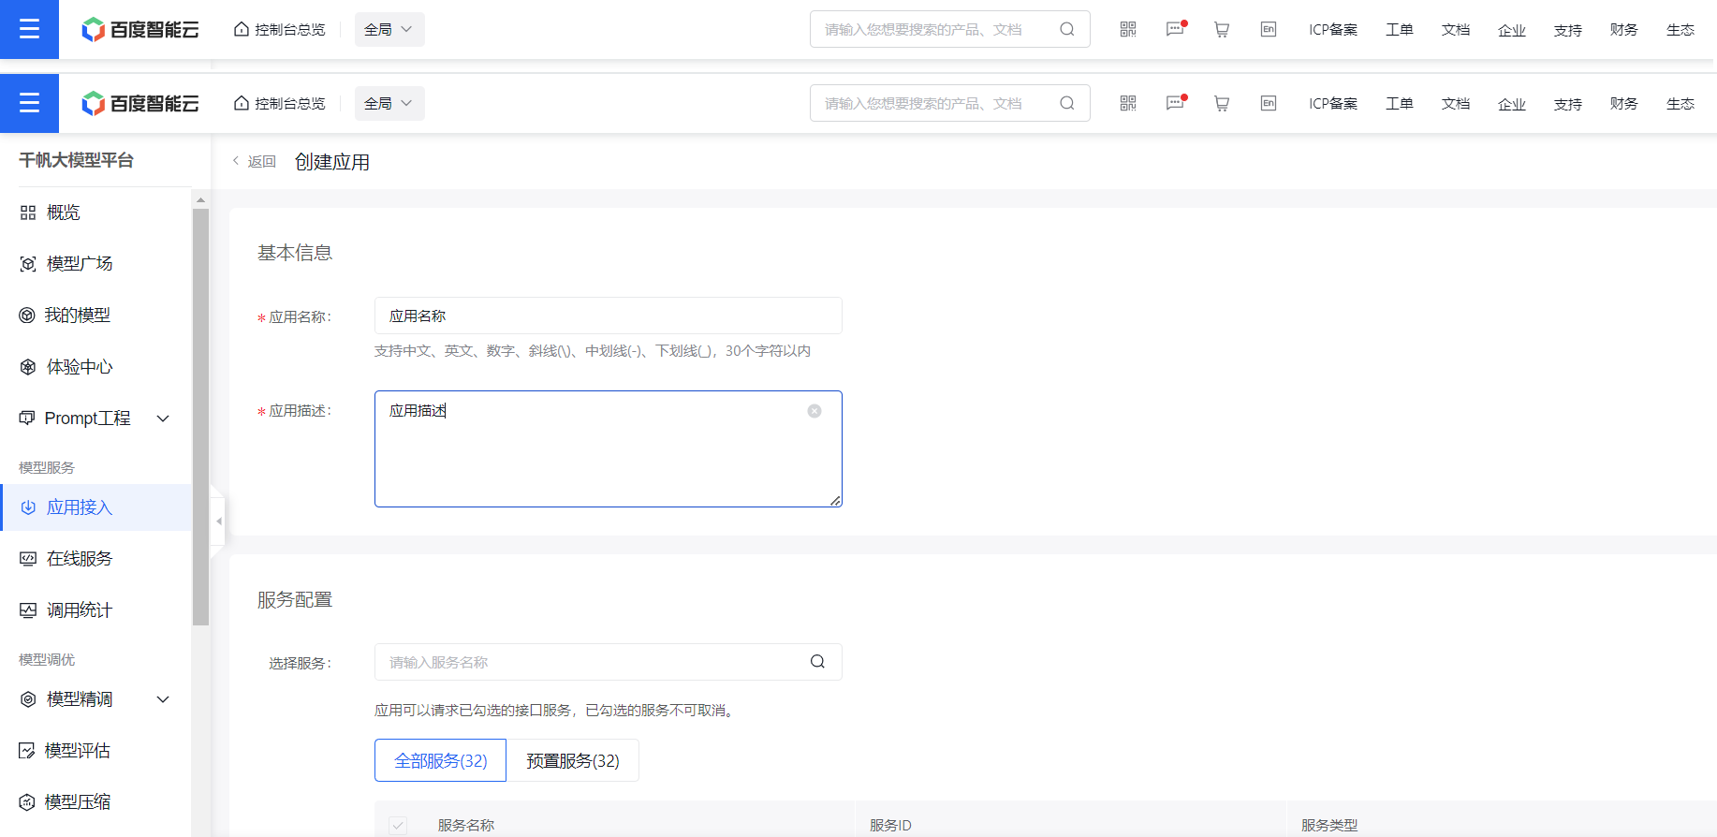Screen dimensions: 1717x837
Task: Expand the 模型精调 sidebar submenu
Action: (x=163, y=699)
